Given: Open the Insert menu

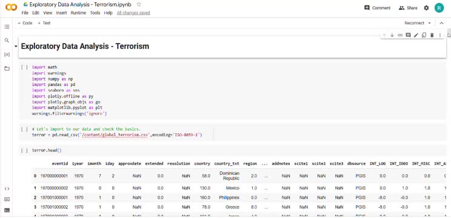Looking at the screenshot, I should [61, 13].
